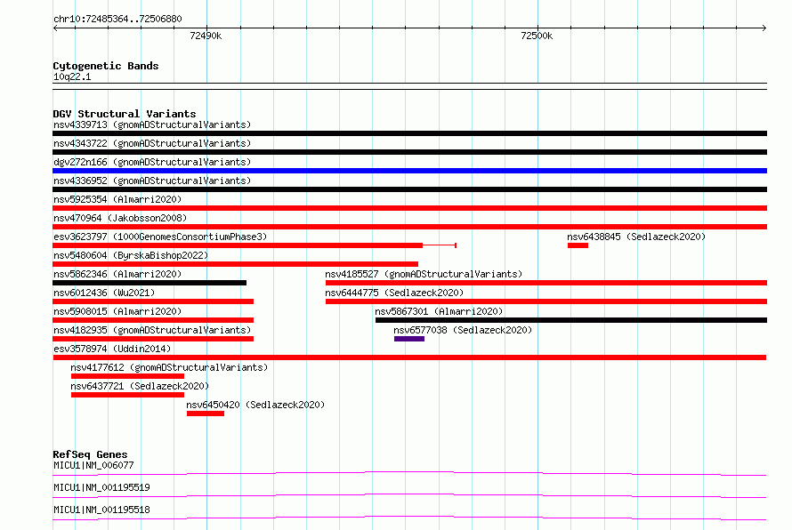Viewport: 792px width, 530px height.
Task: Open variant label nsv5867301 (Almarri2020)
Action: click(x=439, y=311)
